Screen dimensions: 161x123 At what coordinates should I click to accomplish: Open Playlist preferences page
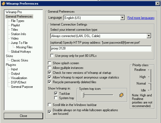coord(15,25)
